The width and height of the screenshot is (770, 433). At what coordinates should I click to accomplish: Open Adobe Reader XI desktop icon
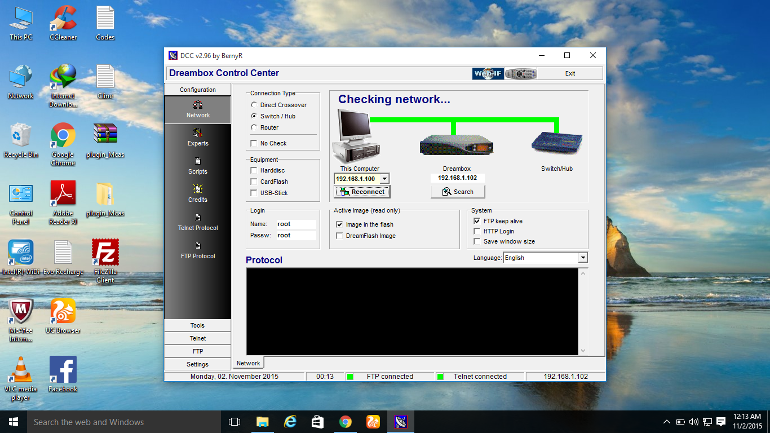(x=63, y=203)
